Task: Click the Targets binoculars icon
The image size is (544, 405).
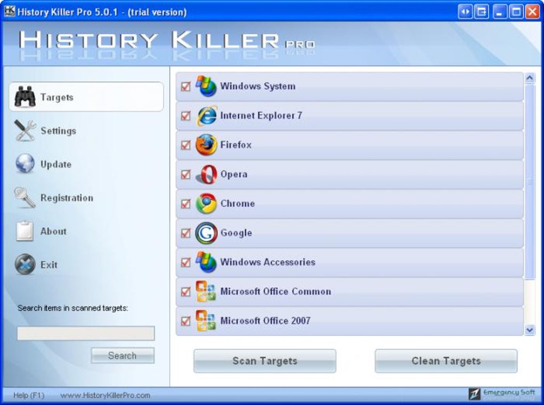Action: pyautogui.click(x=25, y=97)
